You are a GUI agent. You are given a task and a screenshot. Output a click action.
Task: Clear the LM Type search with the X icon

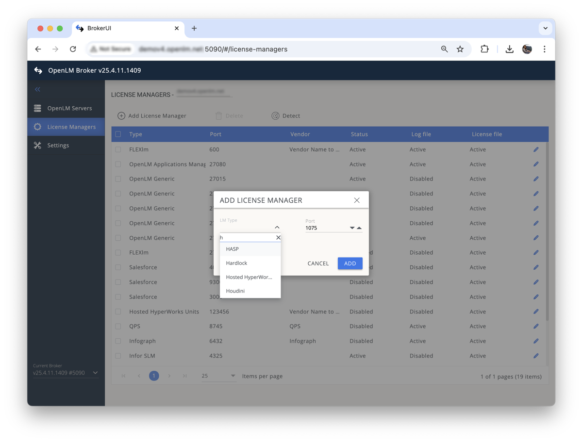pyautogui.click(x=278, y=237)
